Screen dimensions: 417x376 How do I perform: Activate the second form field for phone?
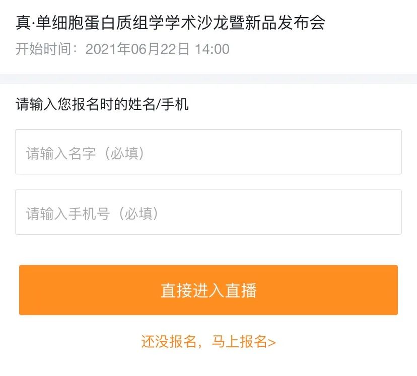[x=208, y=213]
